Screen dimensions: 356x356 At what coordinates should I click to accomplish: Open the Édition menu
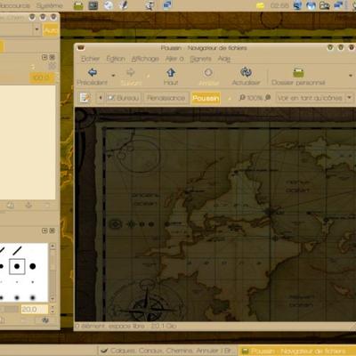tap(116, 59)
